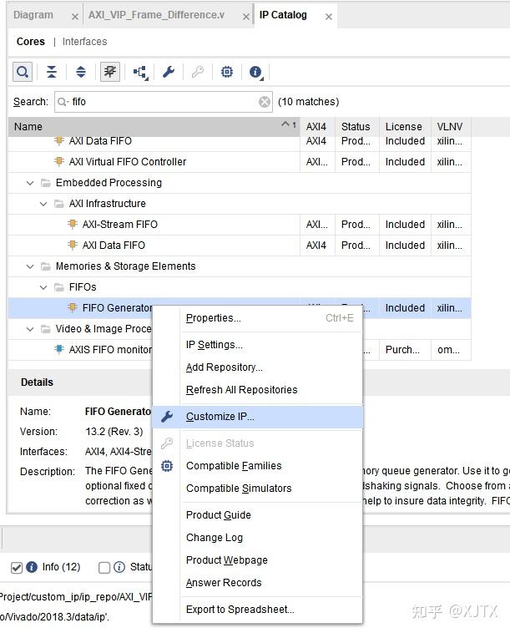Toggle the search magnifier toolbar icon
Viewport: 510px width, 633px height.
pyautogui.click(x=23, y=73)
